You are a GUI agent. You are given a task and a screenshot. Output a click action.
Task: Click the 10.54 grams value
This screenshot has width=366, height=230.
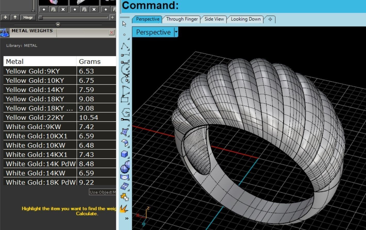coord(88,118)
